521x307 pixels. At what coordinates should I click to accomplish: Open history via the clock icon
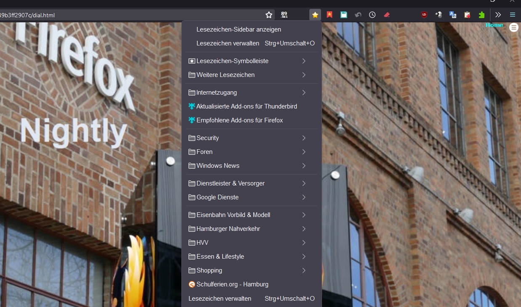[372, 15]
